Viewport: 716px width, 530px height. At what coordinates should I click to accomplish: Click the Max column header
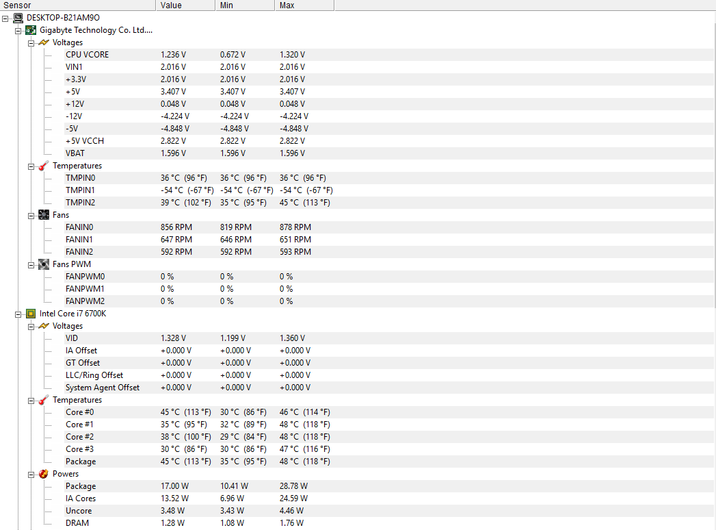point(304,5)
